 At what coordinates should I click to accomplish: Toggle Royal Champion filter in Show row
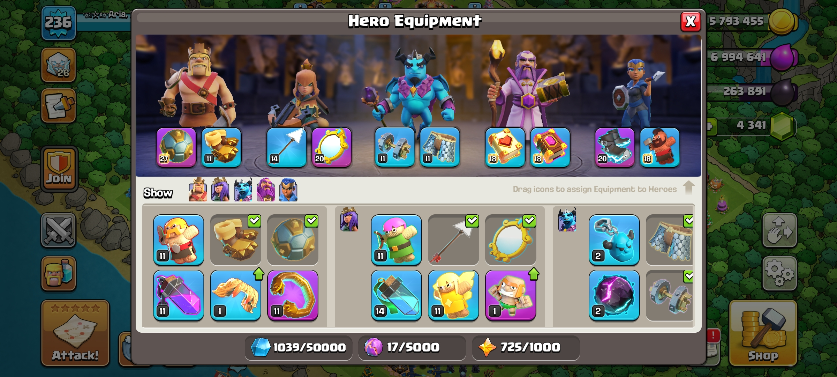pyautogui.click(x=288, y=190)
